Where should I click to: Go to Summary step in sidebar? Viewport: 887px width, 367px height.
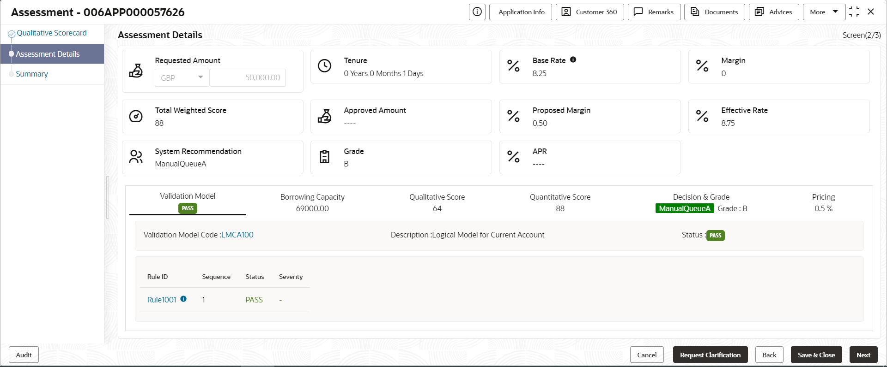pyautogui.click(x=32, y=74)
